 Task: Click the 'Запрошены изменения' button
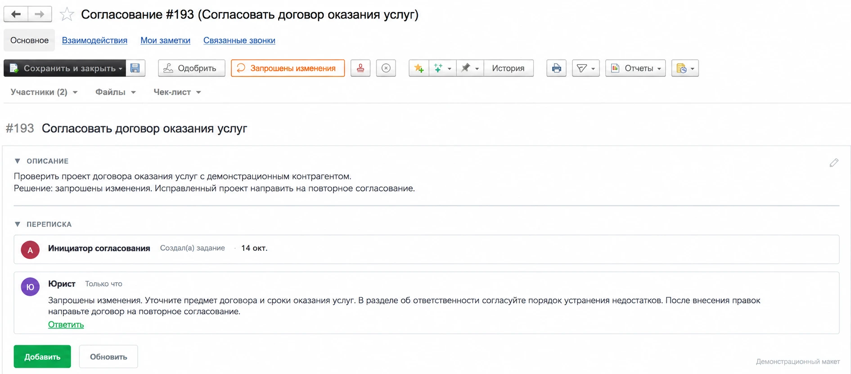tap(288, 68)
